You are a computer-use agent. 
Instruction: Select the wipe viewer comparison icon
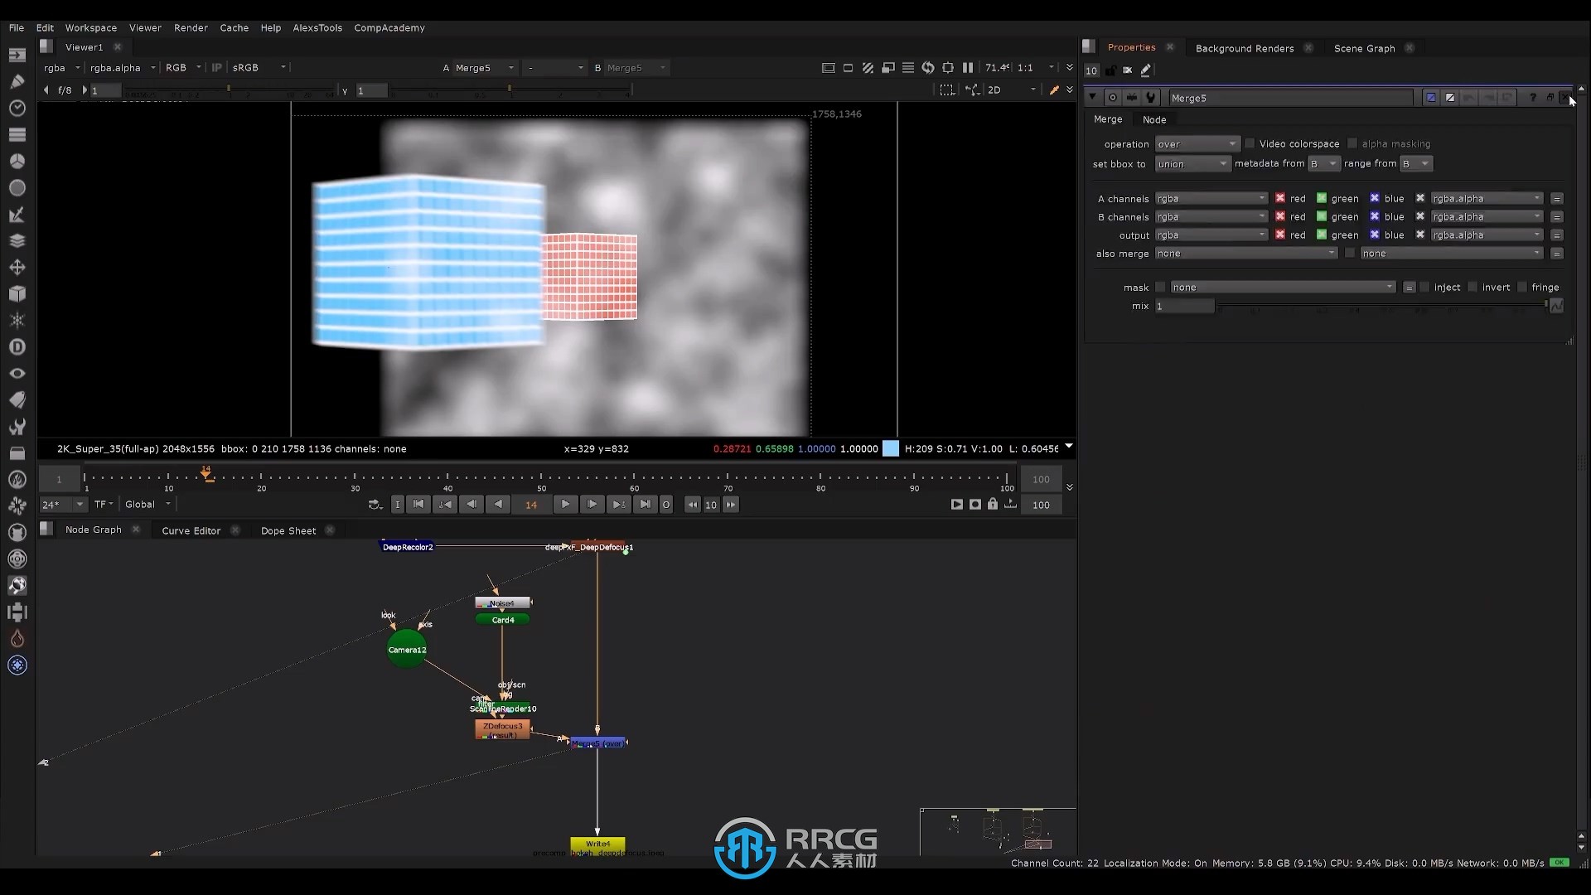click(x=868, y=68)
